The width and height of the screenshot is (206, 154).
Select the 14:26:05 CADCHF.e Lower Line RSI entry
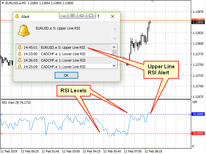point(64,60)
